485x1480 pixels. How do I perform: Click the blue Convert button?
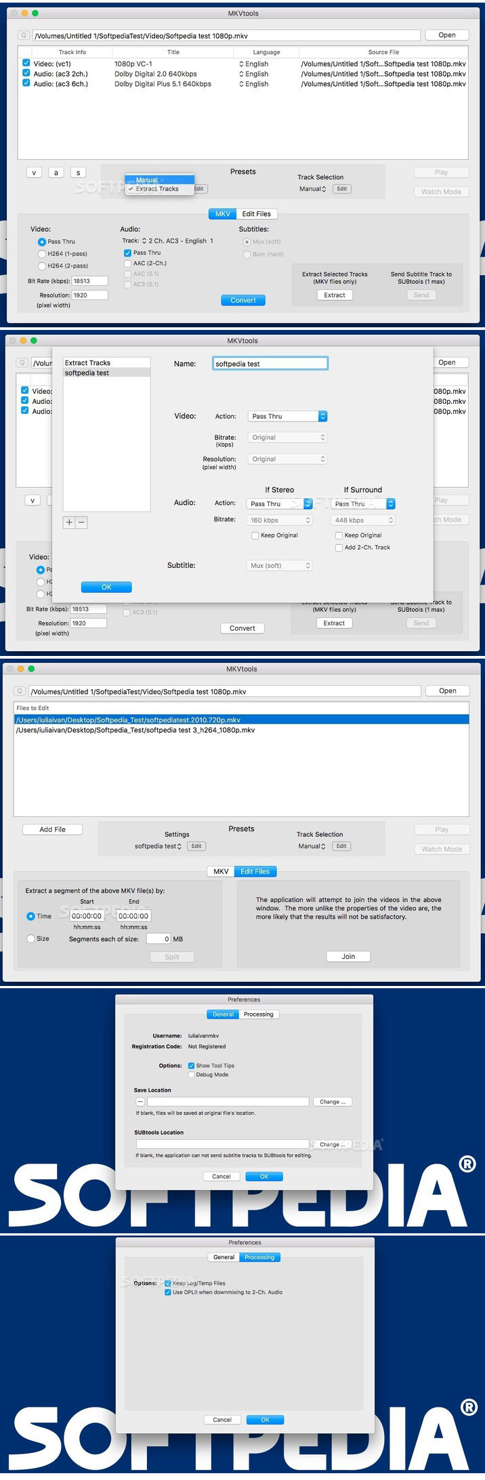[243, 300]
